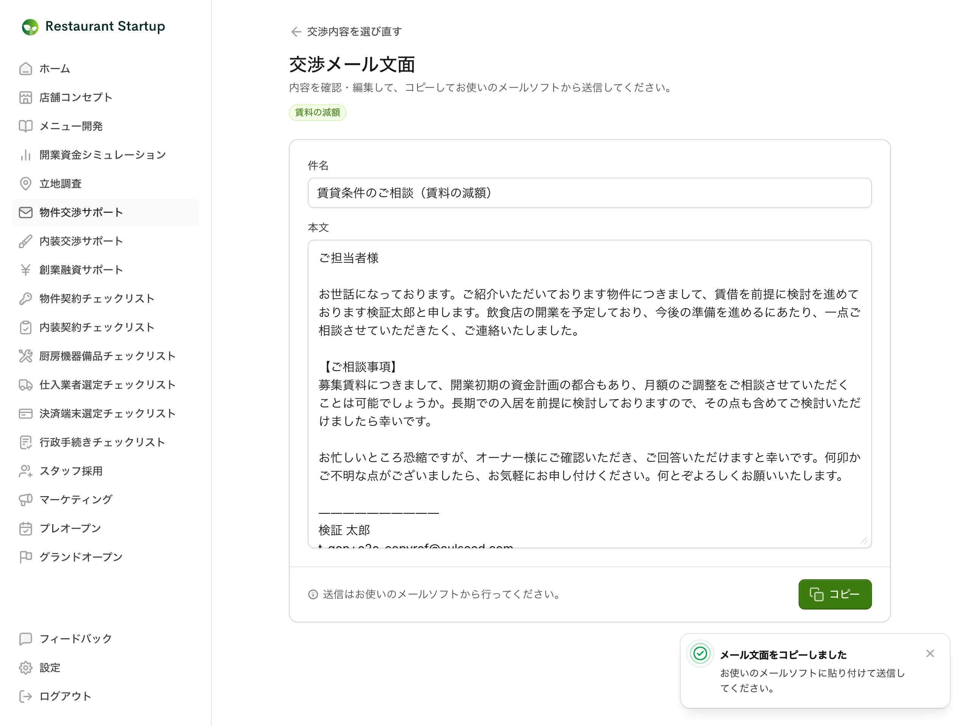Open 内装契約チェックリスト menu item
Viewport: 968px width, 726px height.
105,327
